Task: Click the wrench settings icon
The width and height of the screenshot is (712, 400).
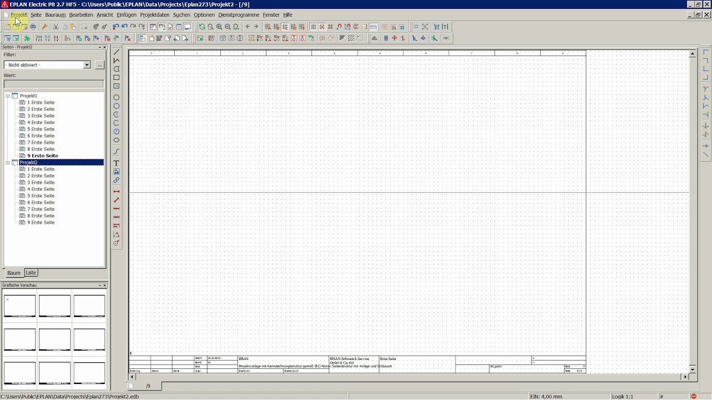Action: (x=44, y=27)
